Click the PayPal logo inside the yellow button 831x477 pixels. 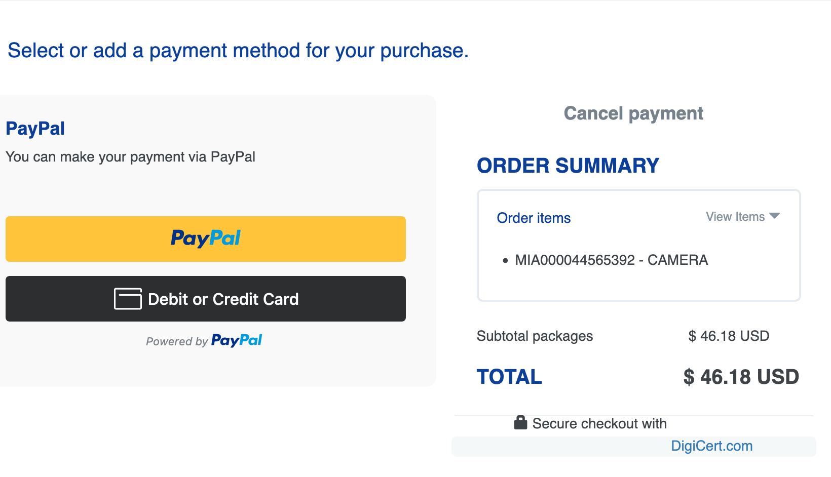(205, 238)
